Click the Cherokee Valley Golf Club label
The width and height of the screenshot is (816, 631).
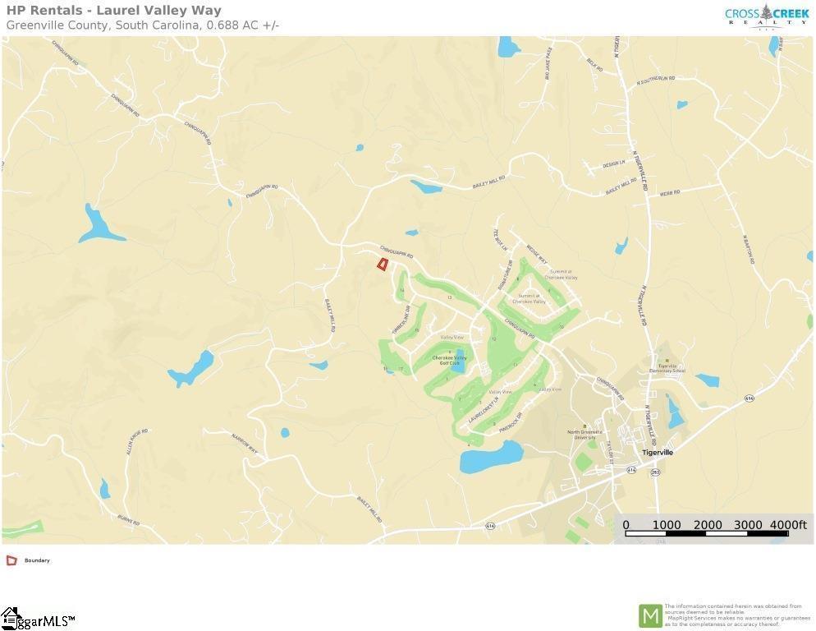coord(450,360)
